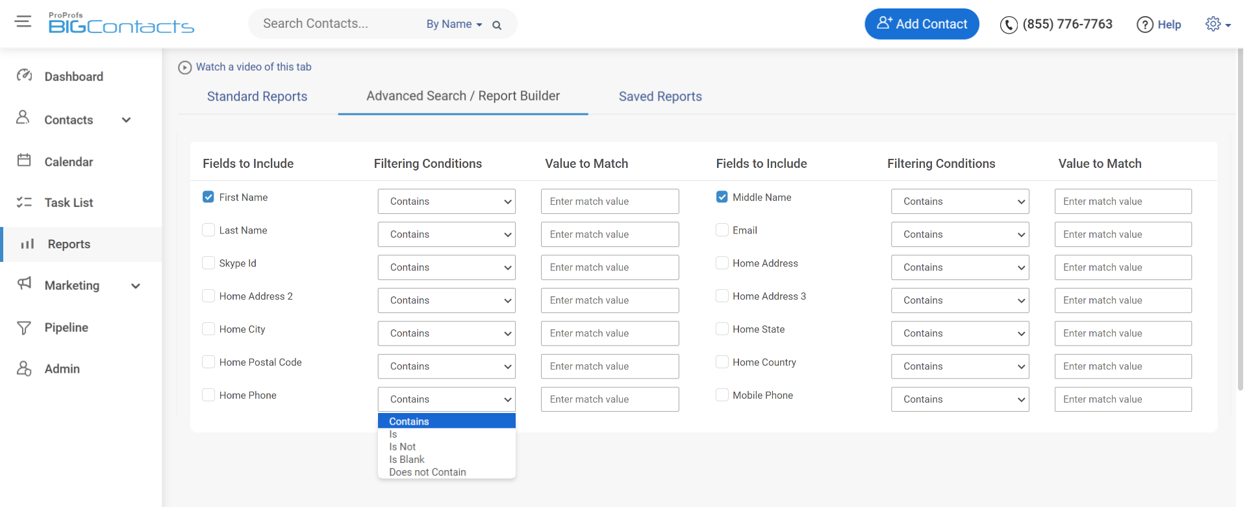Screen dimensions: 1247x507
Task: Check the Home Phone checkbox
Action: pyautogui.click(x=208, y=395)
